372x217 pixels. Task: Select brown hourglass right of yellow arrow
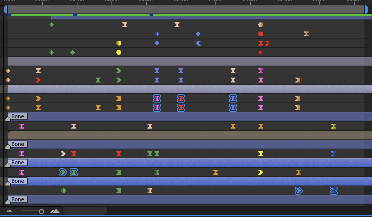point(299,172)
